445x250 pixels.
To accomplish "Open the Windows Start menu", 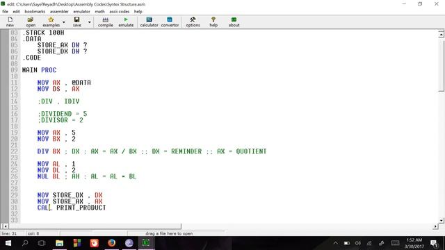I will tap(8, 243).
